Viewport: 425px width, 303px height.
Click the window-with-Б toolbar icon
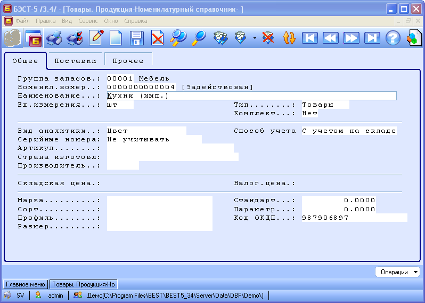pos(34,38)
